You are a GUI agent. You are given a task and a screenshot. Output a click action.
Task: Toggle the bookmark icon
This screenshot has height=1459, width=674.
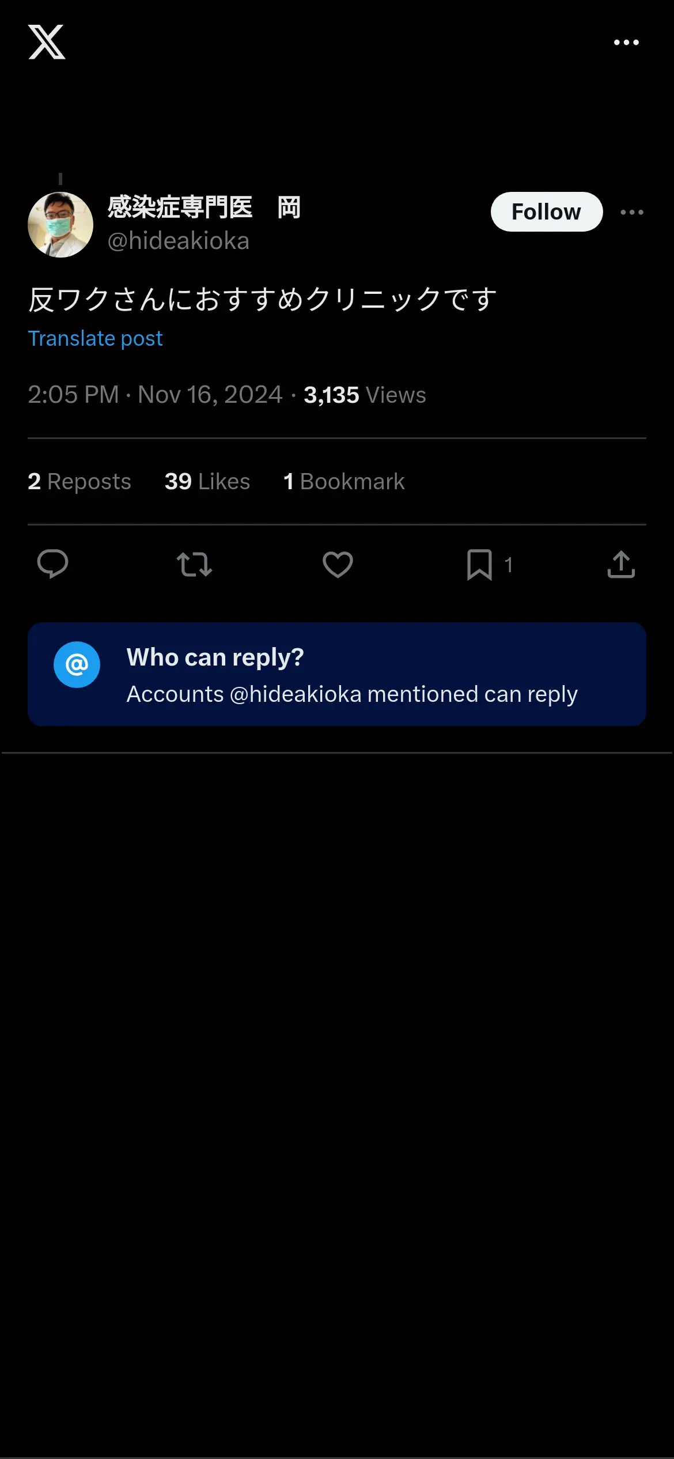coord(479,565)
